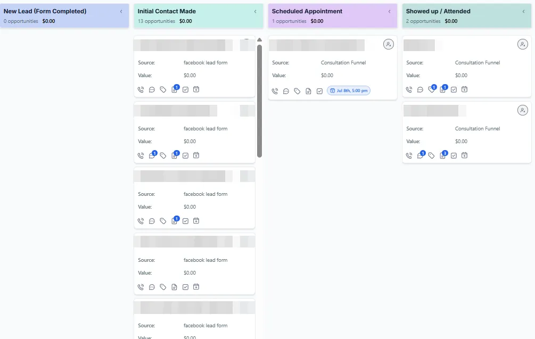The image size is (535, 339).
Task: Open conversation with badge 1 on second Initial Contact card
Action: point(153,155)
